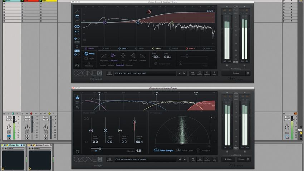Click the 2.00k crossover marker in Imager
The width and height of the screenshot is (304, 171).
(x=156, y=93)
